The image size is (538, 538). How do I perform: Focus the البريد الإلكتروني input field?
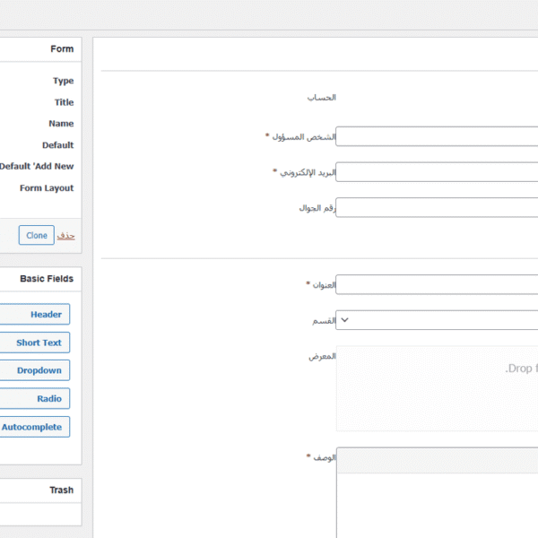pyautogui.click(x=437, y=172)
